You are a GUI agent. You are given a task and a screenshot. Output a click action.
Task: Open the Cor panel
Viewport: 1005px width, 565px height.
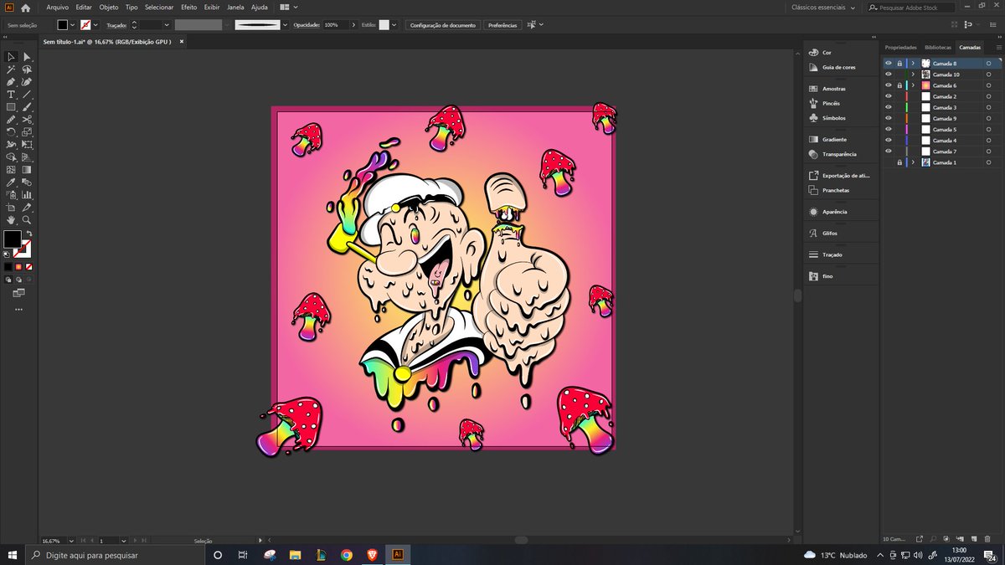[x=827, y=52]
